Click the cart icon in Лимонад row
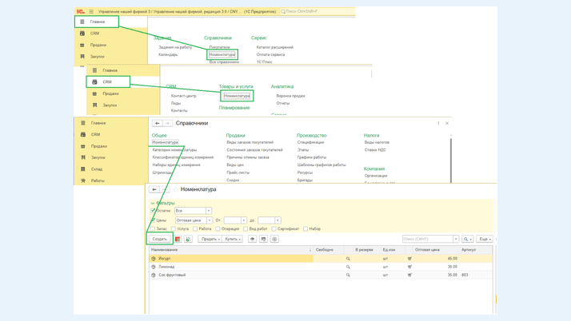The image size is (571, 321). pyautogui.click(x=409, y=267)
